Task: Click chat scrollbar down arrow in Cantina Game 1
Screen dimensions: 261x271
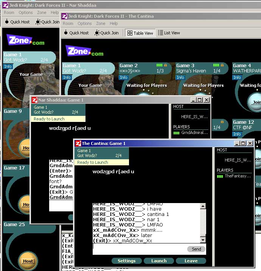Action: pyautogui.click(x=203, y=240)
